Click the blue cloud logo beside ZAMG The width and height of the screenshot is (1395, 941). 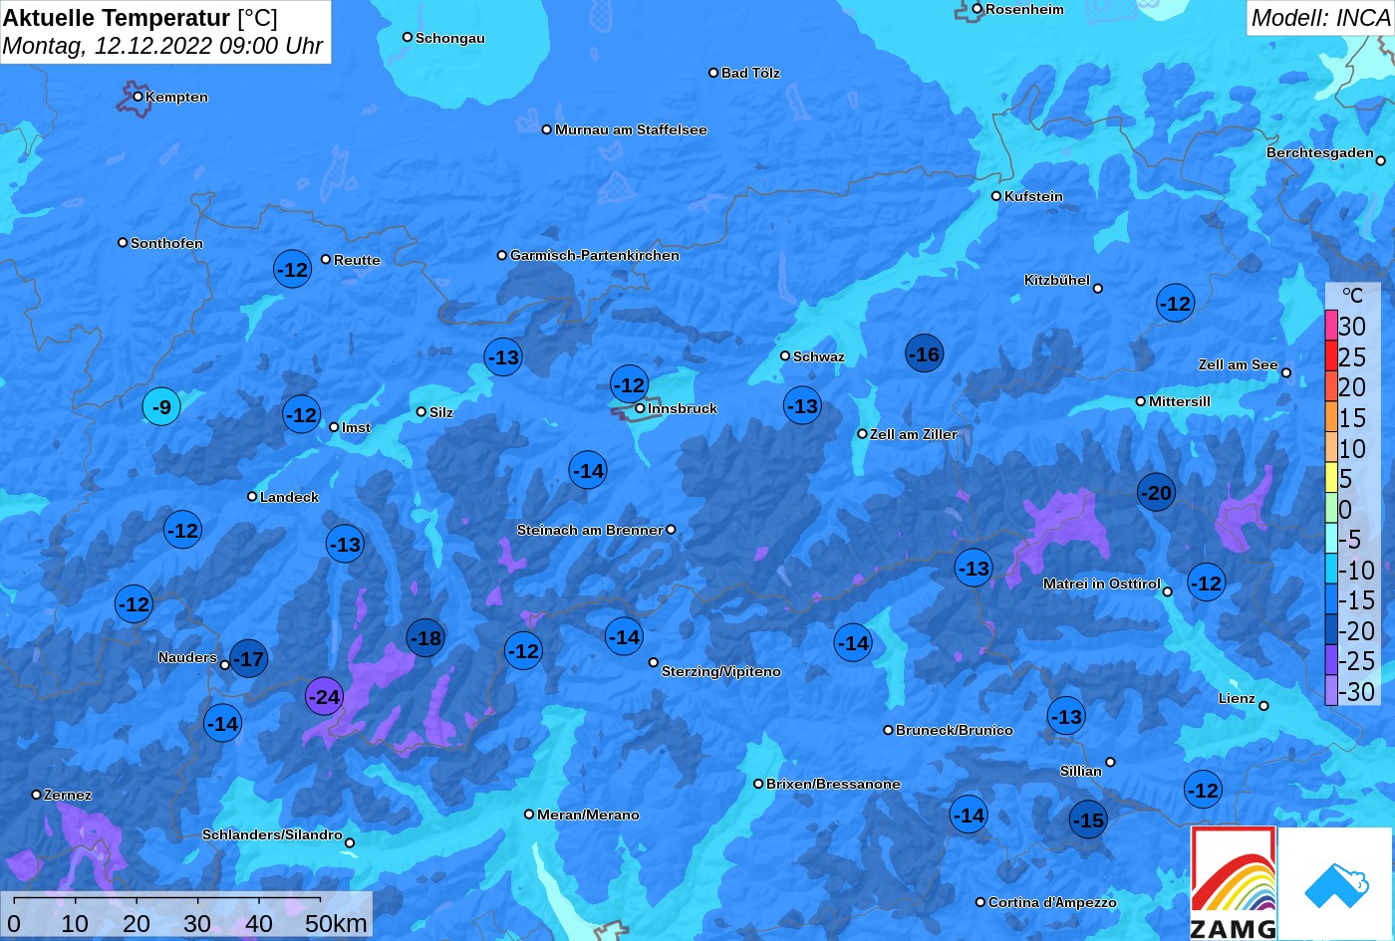click(1335, 883)
